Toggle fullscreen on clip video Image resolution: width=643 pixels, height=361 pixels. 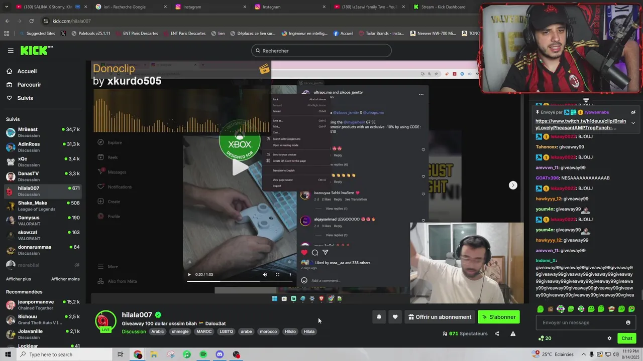click(x=277, y=274)
